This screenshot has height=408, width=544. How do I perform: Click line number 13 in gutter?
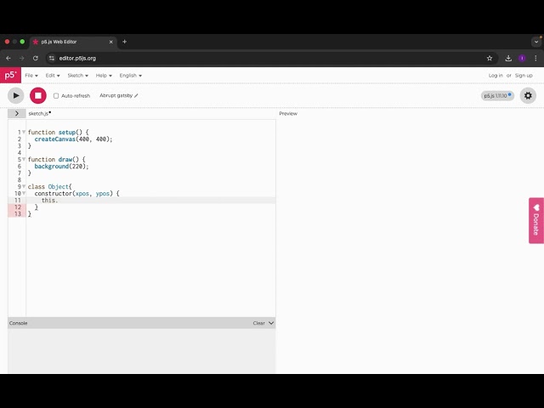18,213
